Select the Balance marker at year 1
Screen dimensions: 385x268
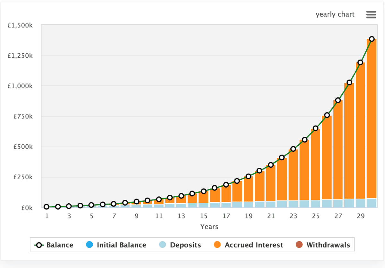click(x=47, y=207)
